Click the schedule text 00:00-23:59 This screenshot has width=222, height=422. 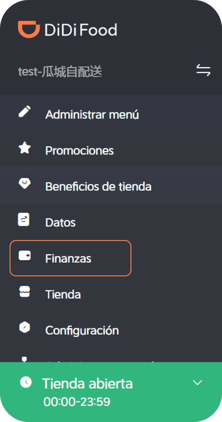coord(77,402)
